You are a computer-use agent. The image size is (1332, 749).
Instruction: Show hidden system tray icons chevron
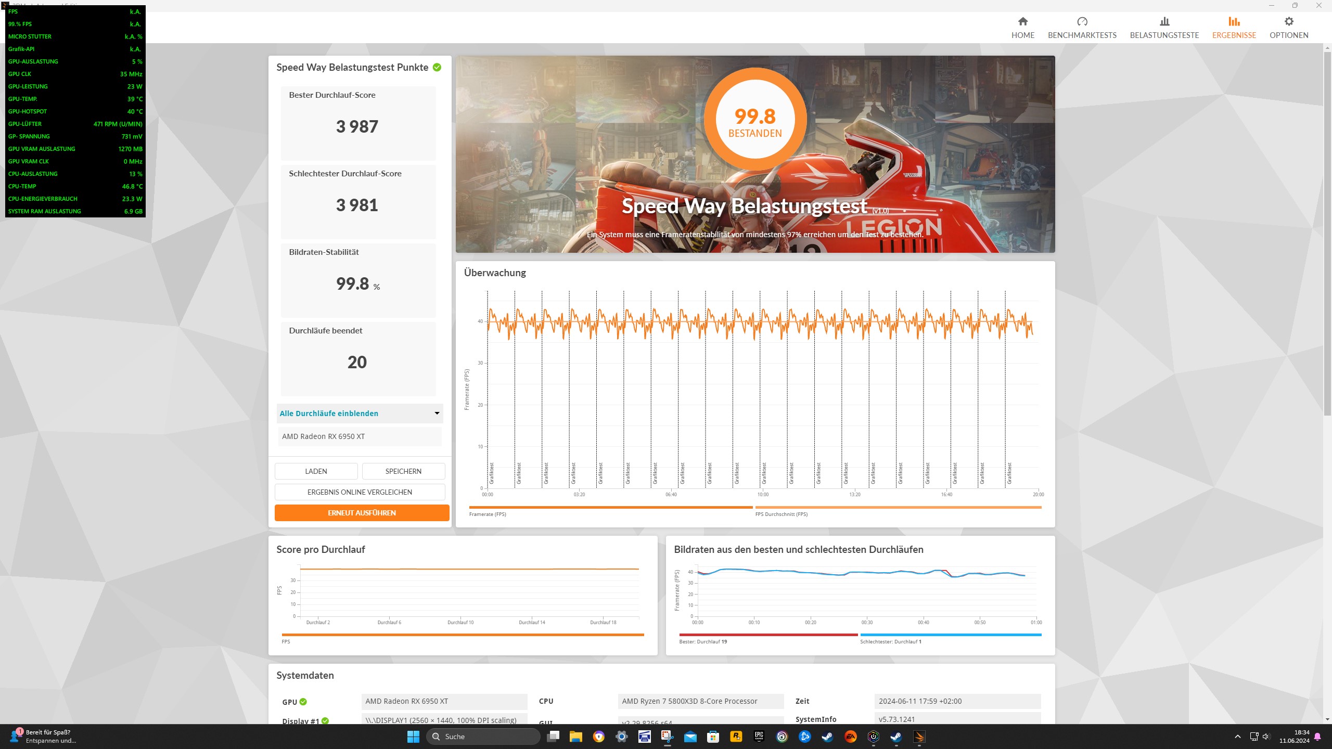click(1238, 737)
